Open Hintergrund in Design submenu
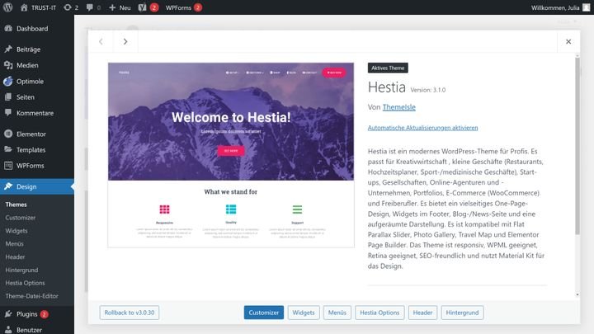 [21, 270]
